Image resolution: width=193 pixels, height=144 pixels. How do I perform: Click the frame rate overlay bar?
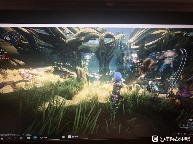pyautogui.click(x=15, y=135)
